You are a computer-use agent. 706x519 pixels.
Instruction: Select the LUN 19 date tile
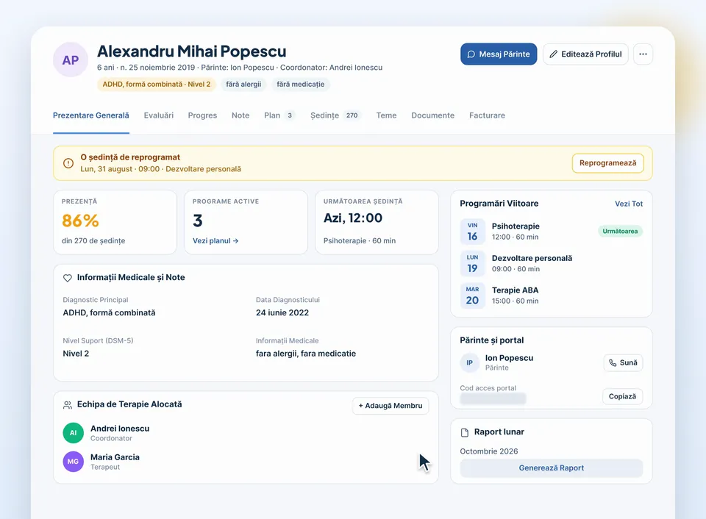(x=472, y=263)
